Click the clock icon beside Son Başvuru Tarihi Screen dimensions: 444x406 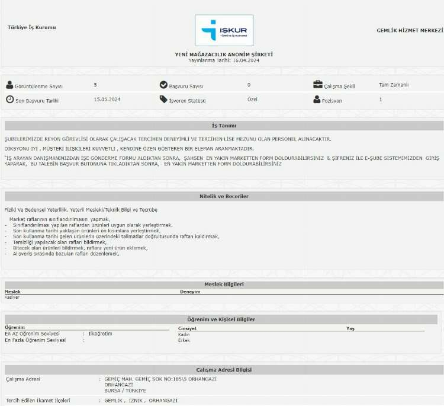tap(9, 100)
